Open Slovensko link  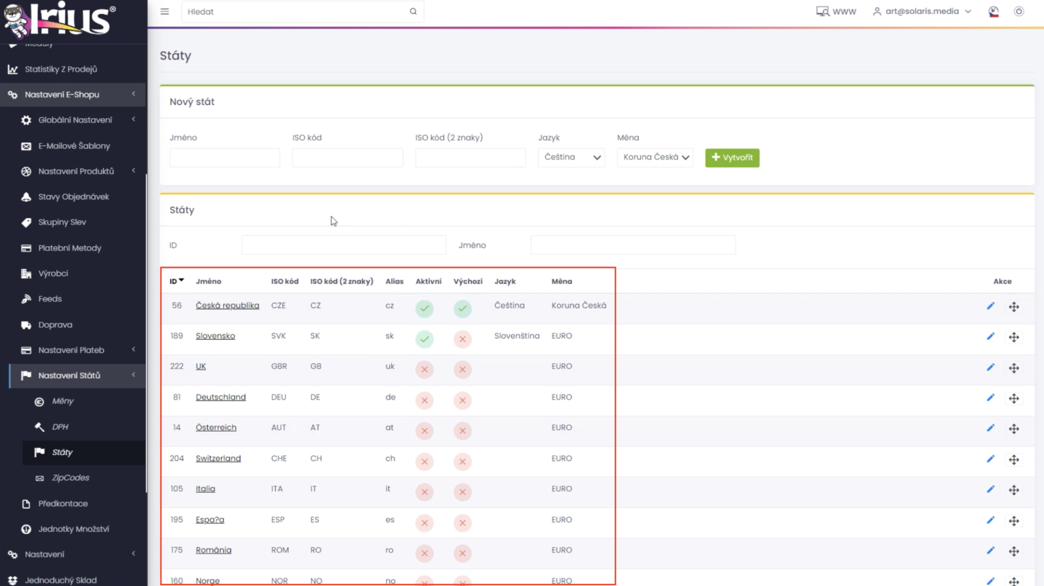tap(215, 336)
